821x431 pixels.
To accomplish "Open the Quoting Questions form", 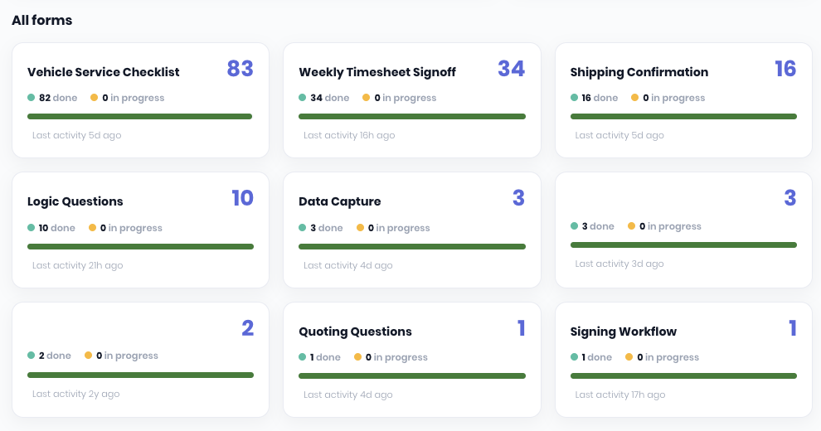I will pyautogui.click(x=355, y=332).
